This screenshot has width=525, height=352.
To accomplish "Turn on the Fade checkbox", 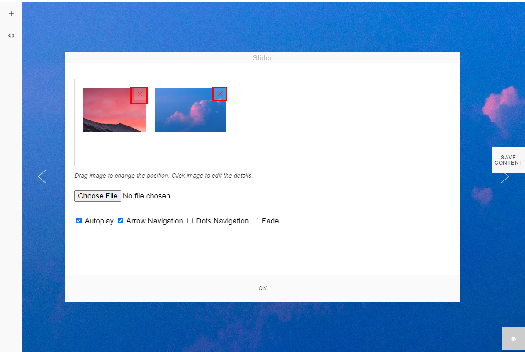I will (255, 220).
